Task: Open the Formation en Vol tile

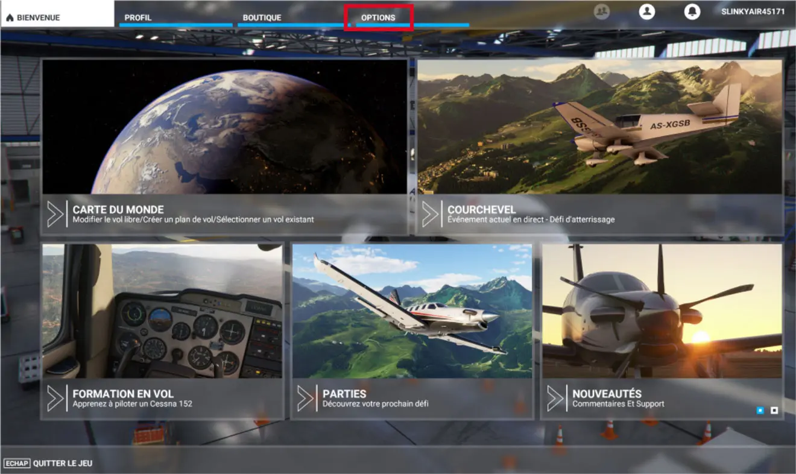Action: pyautogui.click(x=162, y=332)
